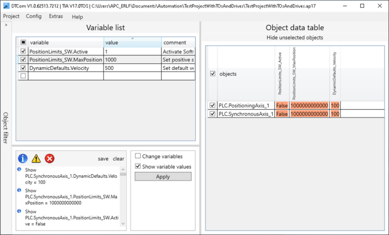Check the empty row checkbox in variable list
Viewport: 389px width, 235px height.
(x=23, y=76)
